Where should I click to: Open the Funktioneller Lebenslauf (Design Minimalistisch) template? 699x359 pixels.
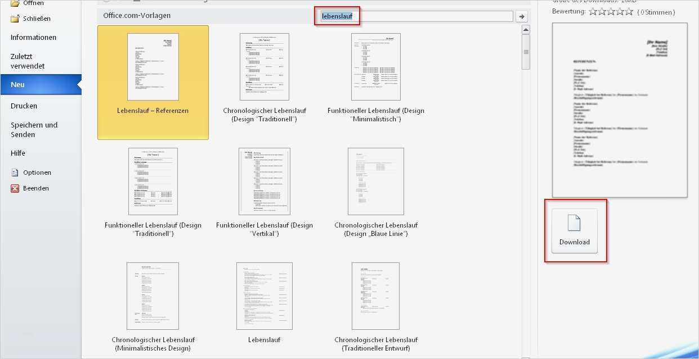point(375,66)
